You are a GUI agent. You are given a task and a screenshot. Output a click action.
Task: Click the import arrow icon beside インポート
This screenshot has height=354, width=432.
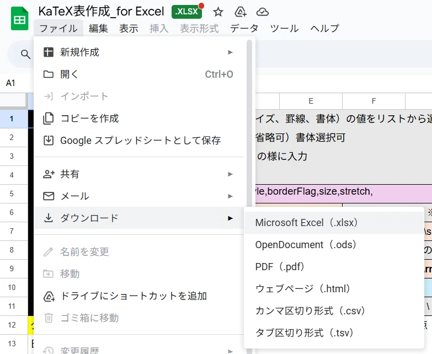49,96
